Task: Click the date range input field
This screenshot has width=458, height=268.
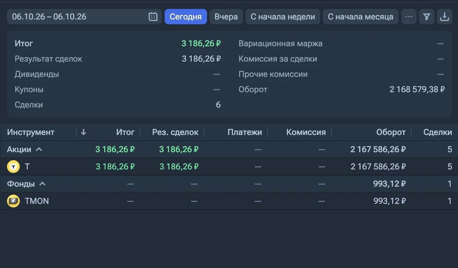Action: 85,17
